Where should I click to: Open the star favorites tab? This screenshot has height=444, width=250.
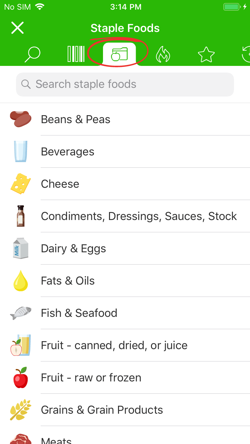206,54
